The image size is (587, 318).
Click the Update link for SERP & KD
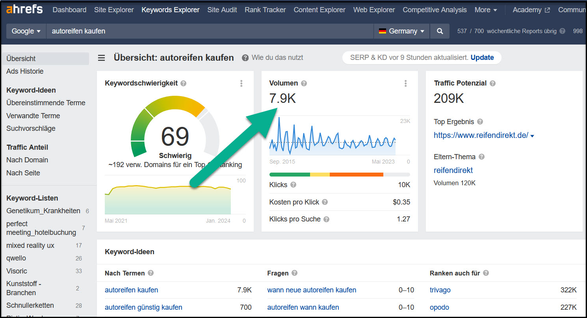[x=482, y=58]
